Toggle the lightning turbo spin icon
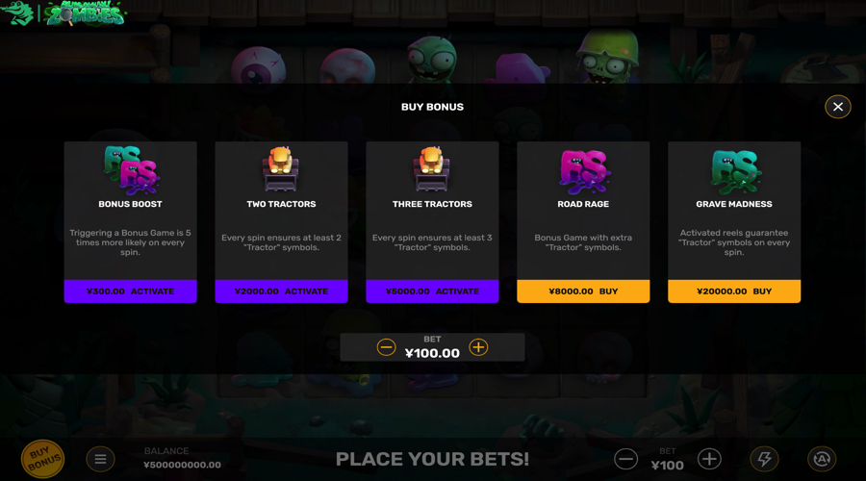The width and height of the screenshot is (866, 481). [764, 459]
